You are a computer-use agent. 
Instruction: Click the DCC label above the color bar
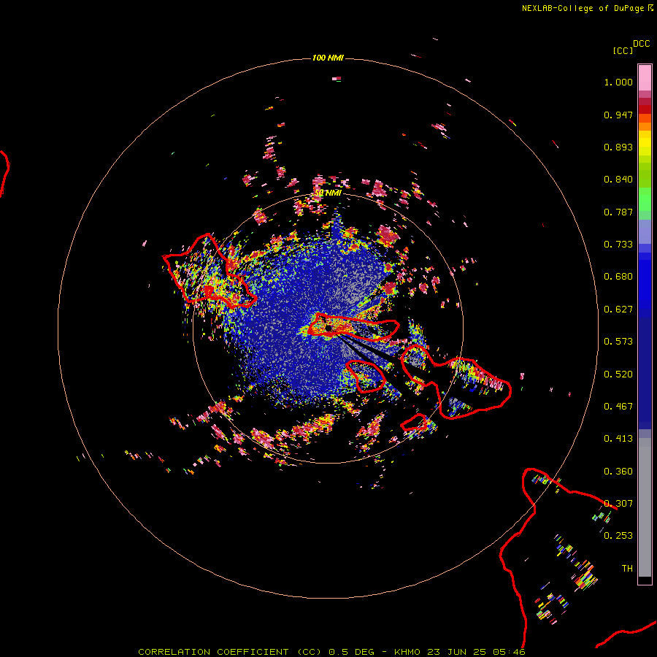[x=642, y=44]
